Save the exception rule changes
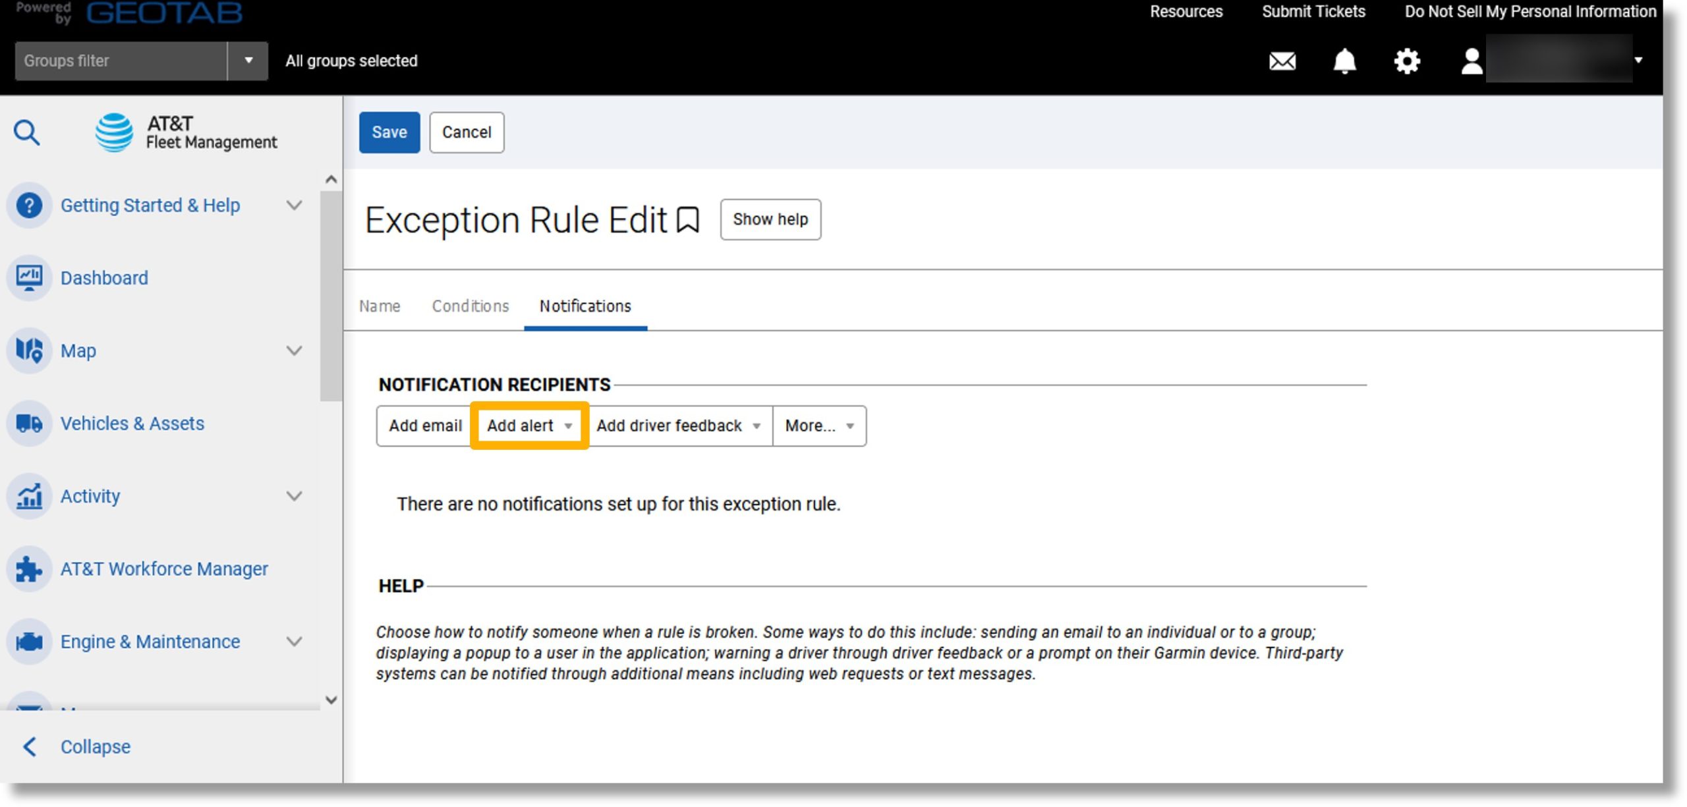This screenshot has width=1687, height=807. [389, 131]
